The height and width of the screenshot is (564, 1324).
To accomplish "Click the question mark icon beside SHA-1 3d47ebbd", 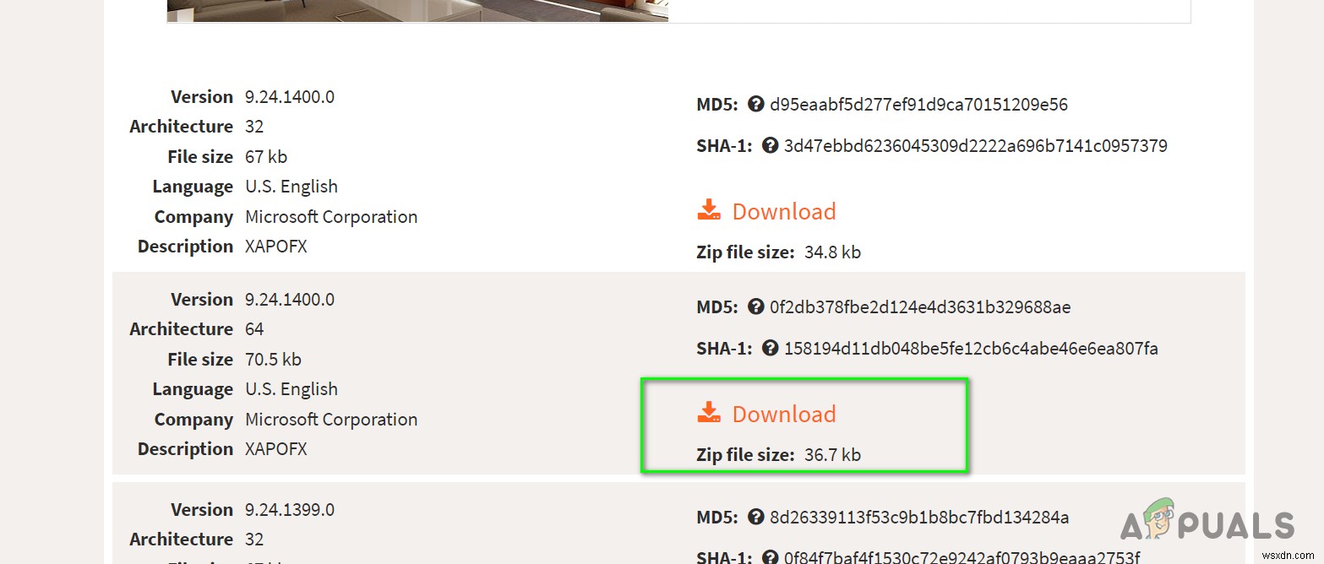I will pos(770,145).
